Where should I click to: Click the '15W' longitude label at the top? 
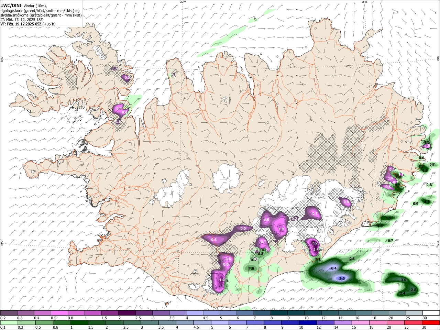[364, 1]
